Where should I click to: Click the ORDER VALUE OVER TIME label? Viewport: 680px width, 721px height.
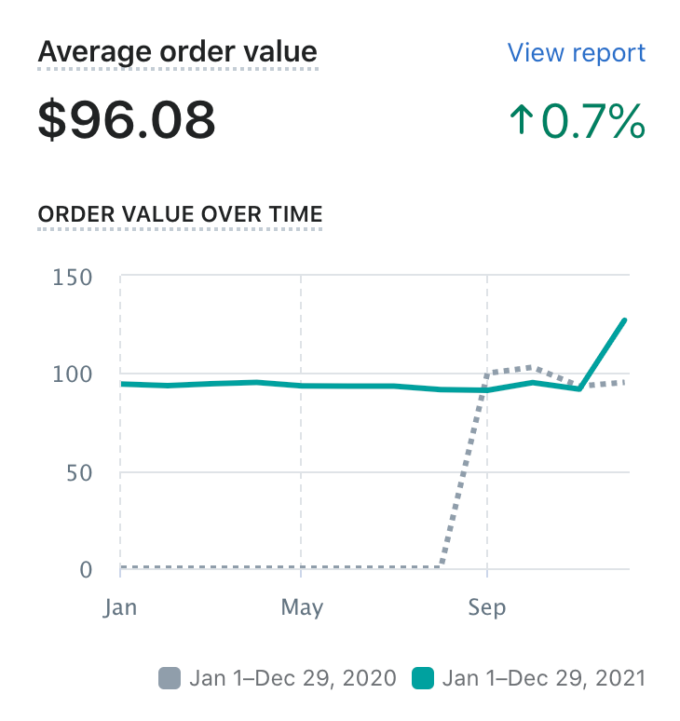(180, 214)
